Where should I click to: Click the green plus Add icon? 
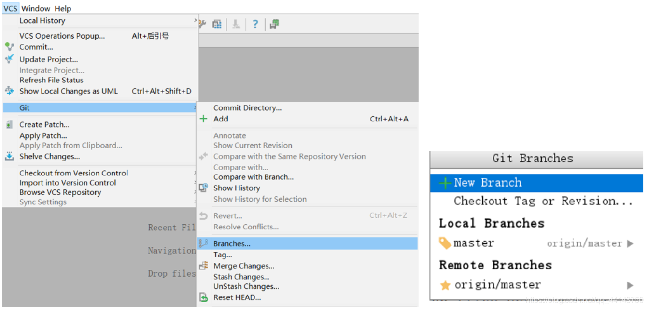click(204, 119)
